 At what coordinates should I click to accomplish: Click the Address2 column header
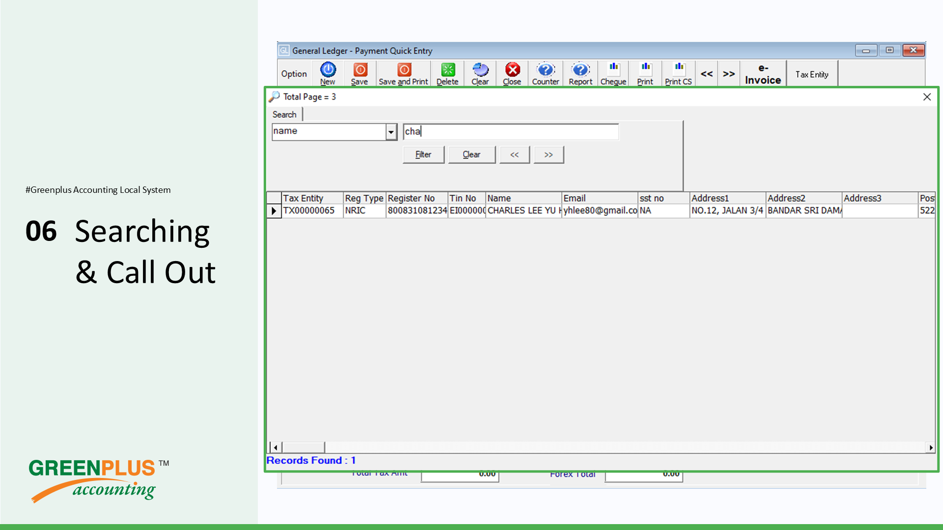pos(804,198)
